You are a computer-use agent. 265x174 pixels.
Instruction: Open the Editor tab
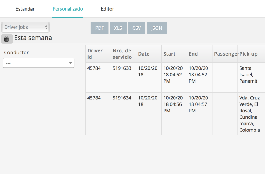(107, 9)
